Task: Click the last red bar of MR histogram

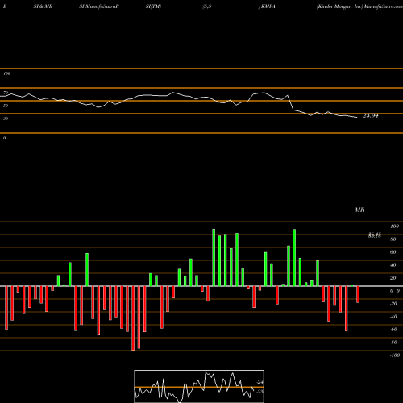Action: click(x=358, y=294)
